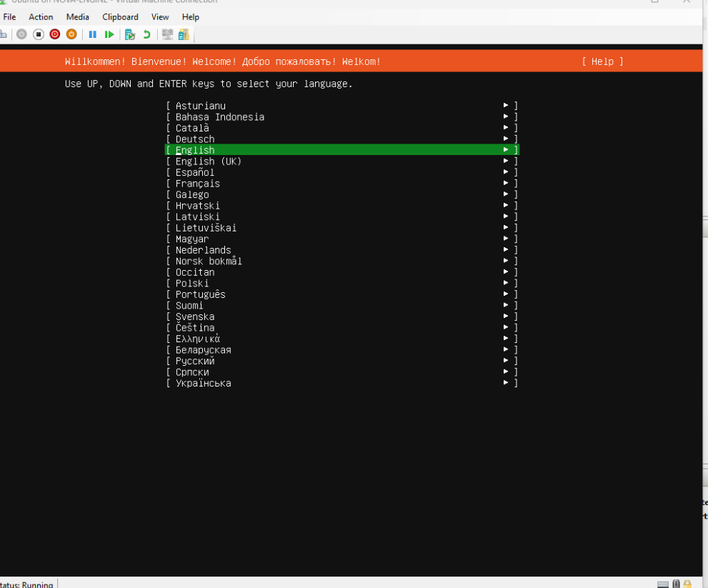Click the red Shut Down icon
The width and height of the screenshot is (708, 588).
(55, 34)
